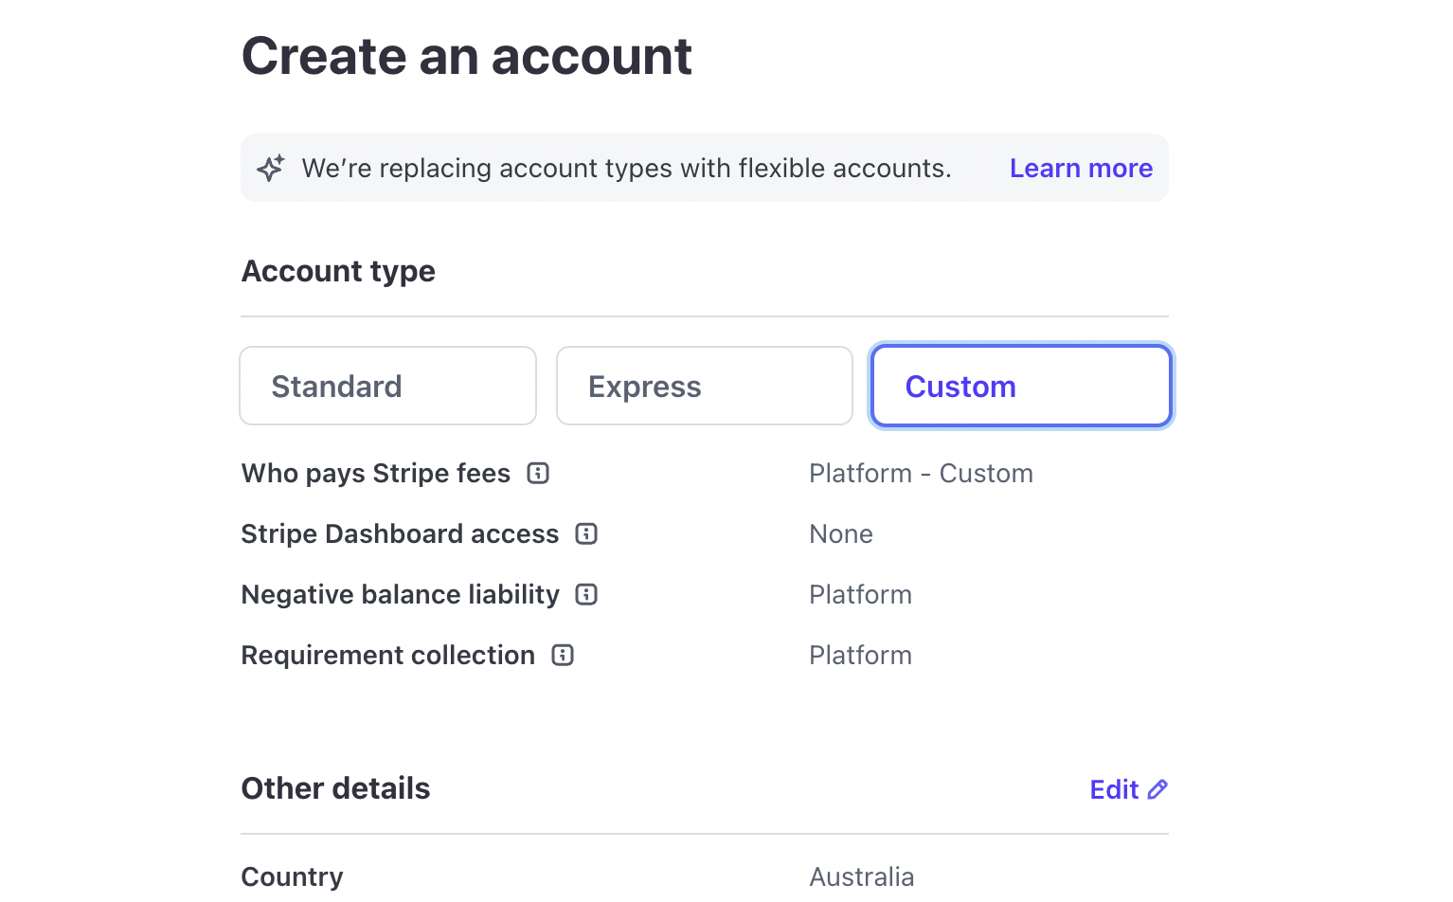Select the Standard account type

387,386
